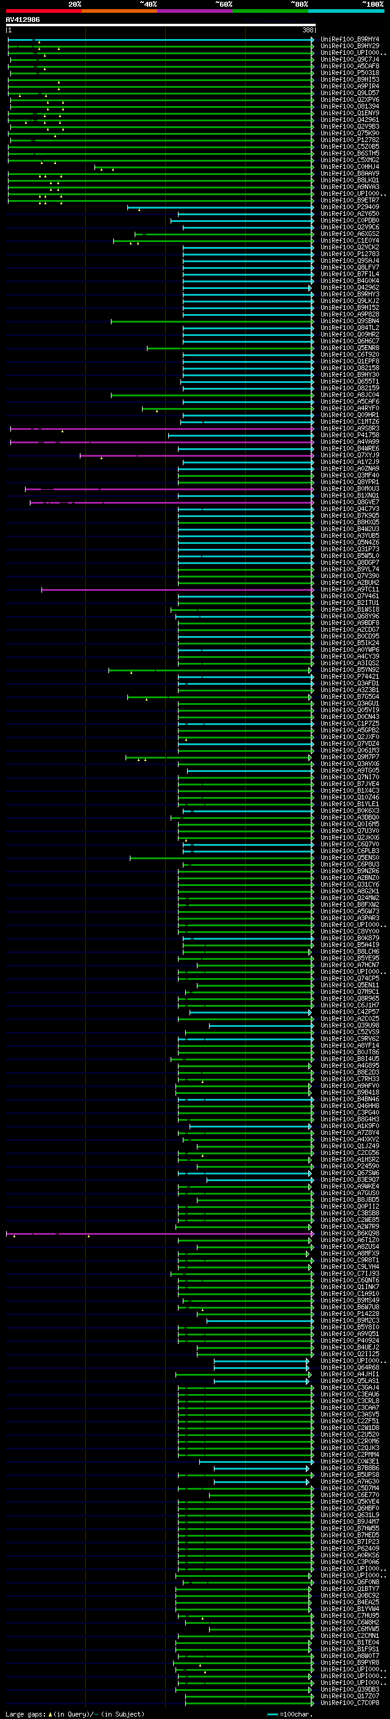
Task: Select the UniRef100_A9TG05 label
Action: [x=350, y=771]
